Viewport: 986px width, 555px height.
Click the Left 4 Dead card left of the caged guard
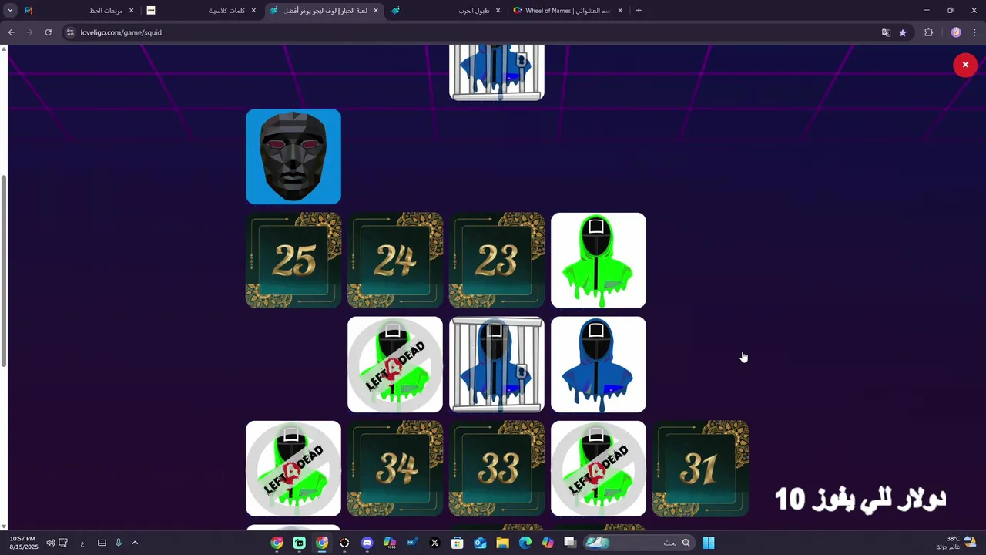[395, 365]
